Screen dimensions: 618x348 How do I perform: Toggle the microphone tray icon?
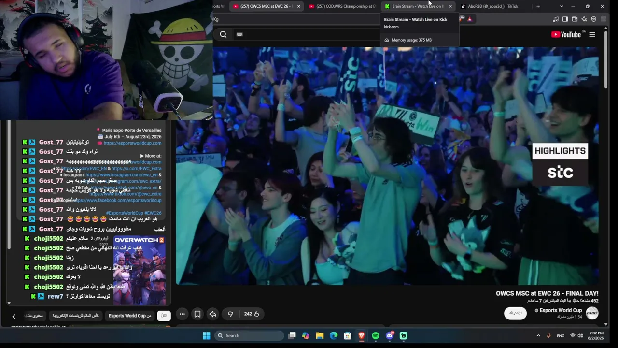tap(548, 336)
